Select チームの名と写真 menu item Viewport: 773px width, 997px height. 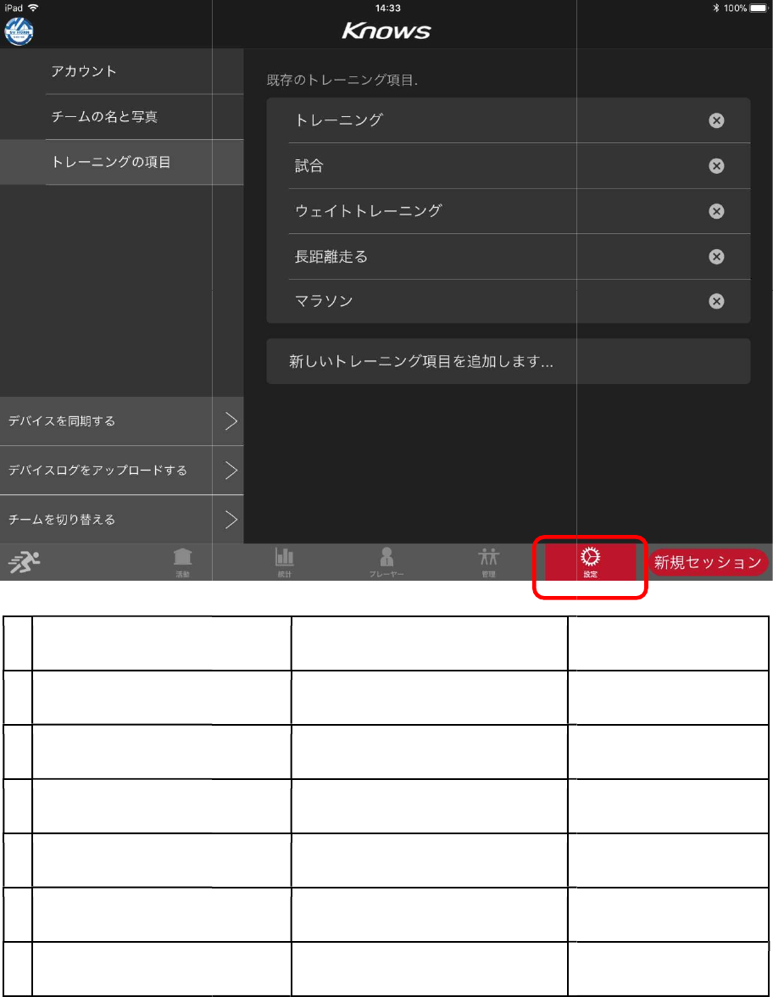click(122, 117)
